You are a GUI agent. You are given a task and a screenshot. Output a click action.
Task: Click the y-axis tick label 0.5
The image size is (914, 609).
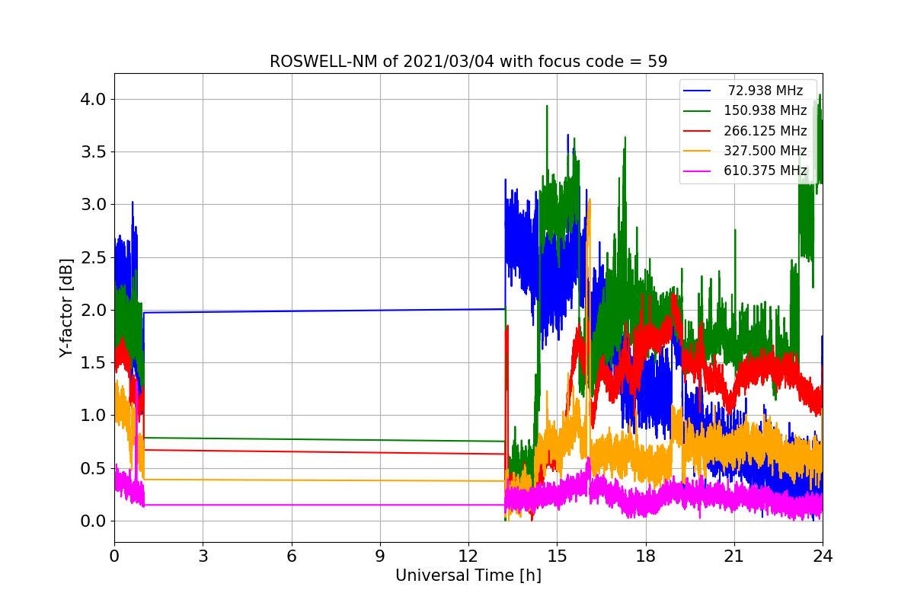(x=94, y=468)
